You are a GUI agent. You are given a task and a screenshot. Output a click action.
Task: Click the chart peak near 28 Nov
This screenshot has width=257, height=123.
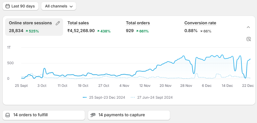[183, 56]
